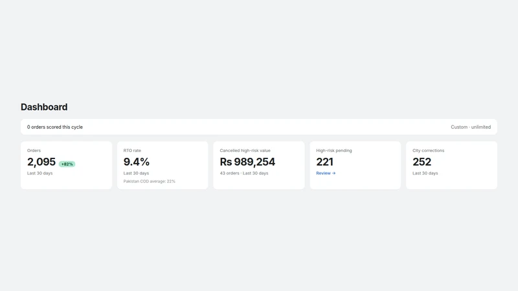Click the +82% growth badge
This screenshot has height=291, width=518.
(x=67, y=164)
